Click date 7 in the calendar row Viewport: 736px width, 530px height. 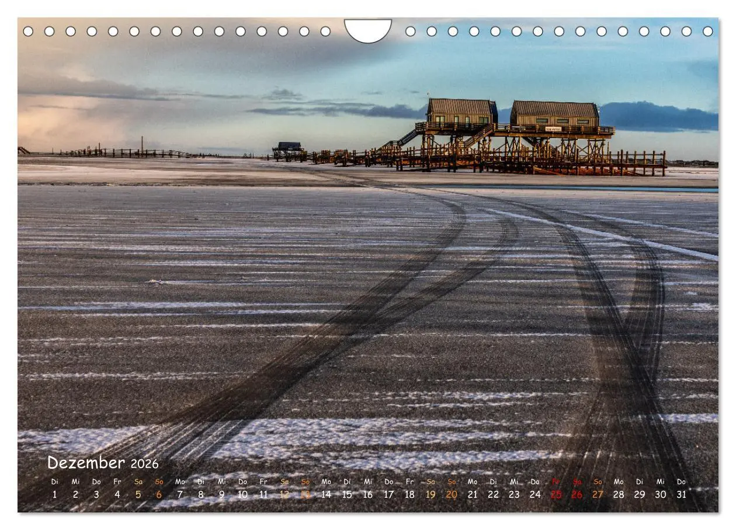[180, 494]
